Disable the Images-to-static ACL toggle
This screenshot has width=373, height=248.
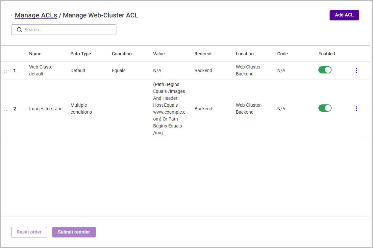point(325,108)
